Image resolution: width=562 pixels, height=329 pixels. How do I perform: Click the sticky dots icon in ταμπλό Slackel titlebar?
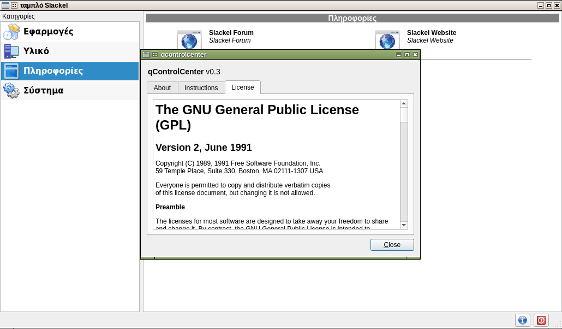coord(14,5)
